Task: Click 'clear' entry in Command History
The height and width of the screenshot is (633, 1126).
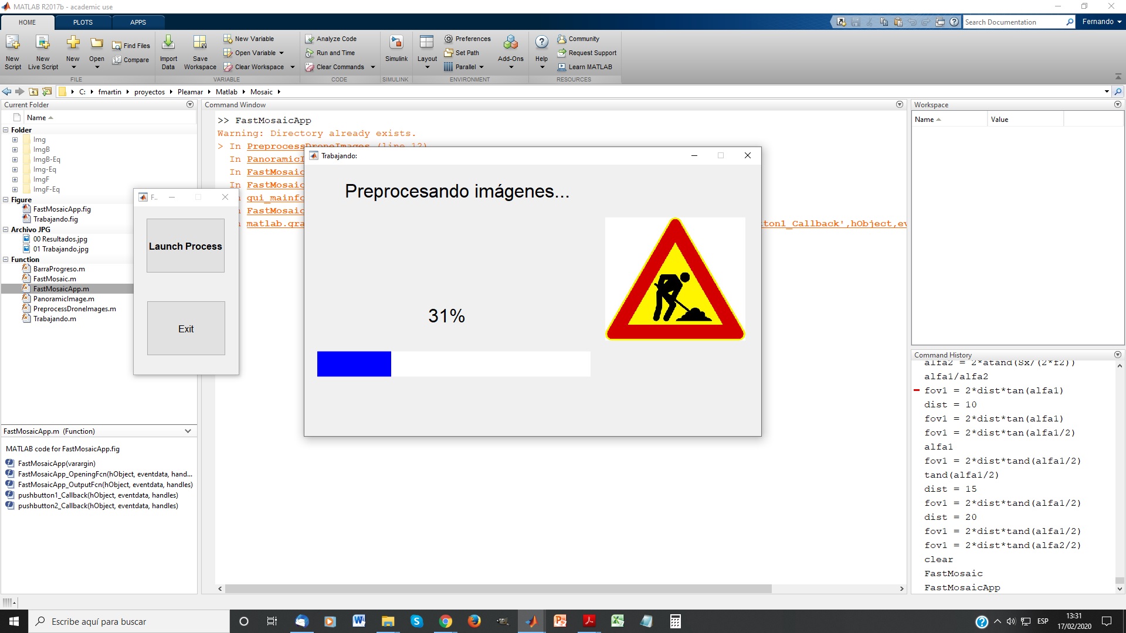Action: point(939,559)
